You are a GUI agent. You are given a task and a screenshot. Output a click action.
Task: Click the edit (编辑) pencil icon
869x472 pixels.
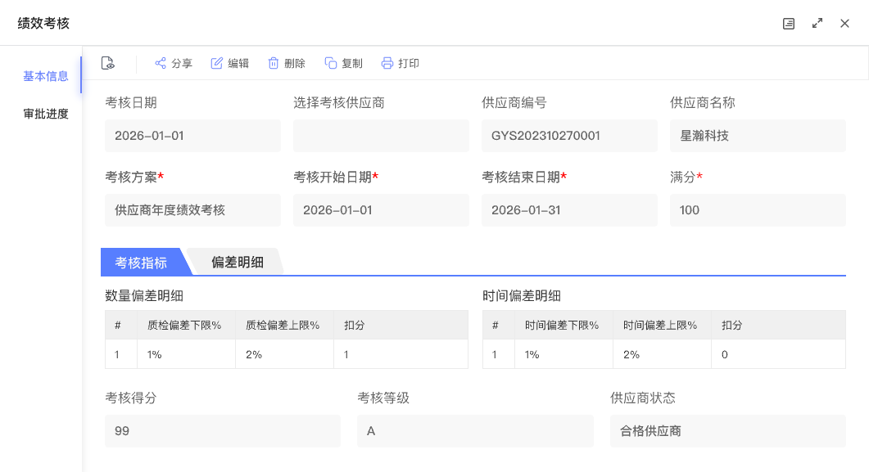pos(216,62)
